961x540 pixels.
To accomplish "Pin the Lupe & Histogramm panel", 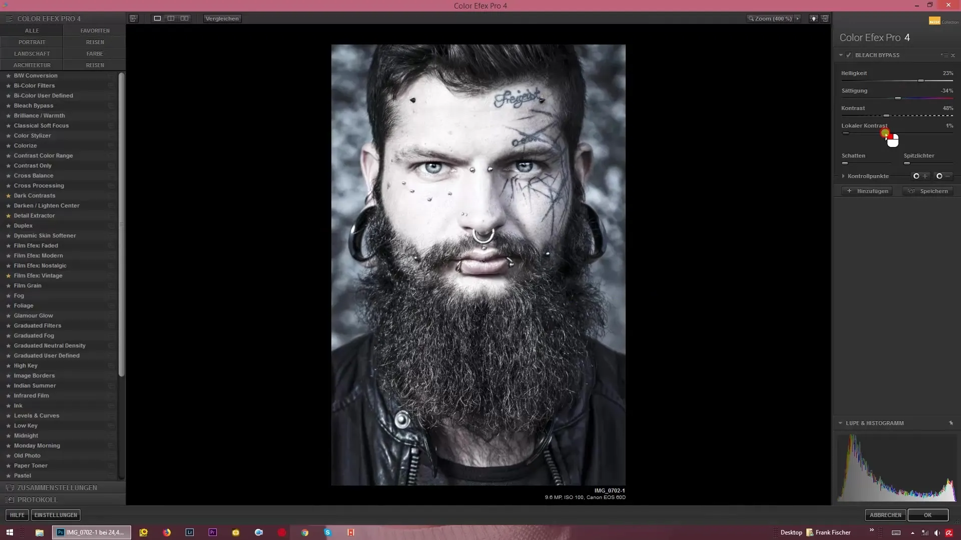I will coord(951,423).
